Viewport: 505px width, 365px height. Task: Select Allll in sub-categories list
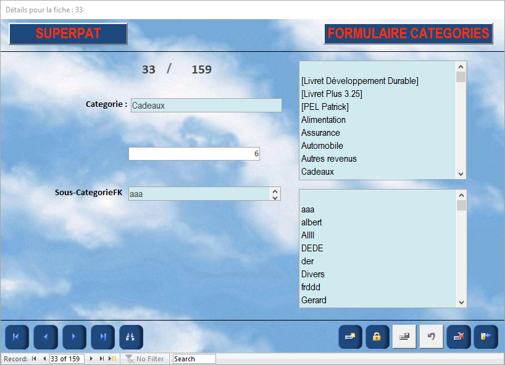378,235
